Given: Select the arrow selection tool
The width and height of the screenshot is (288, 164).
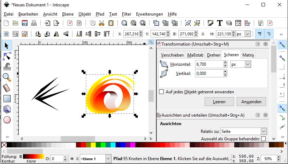Looking at the screenshot, I should click(x=7, y=46).
